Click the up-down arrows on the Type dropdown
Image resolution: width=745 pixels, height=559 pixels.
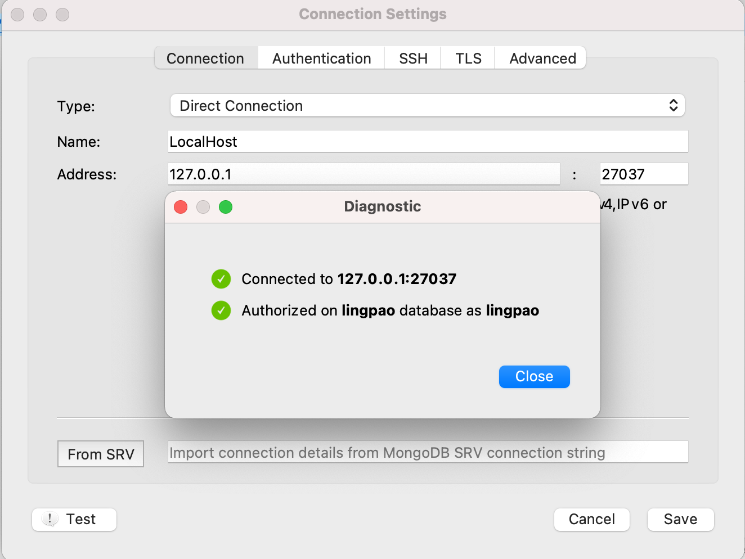[x=673, y=105]
